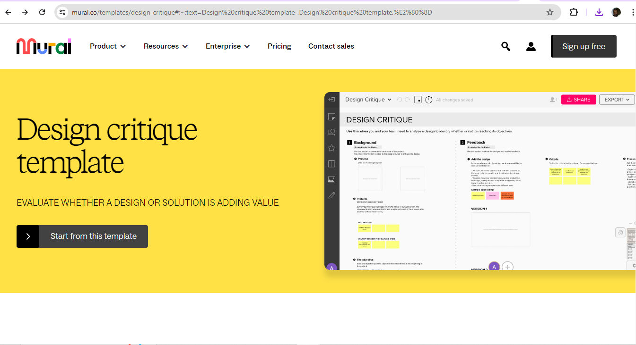Go back to the previous page
636x345 pixels.
8,12
